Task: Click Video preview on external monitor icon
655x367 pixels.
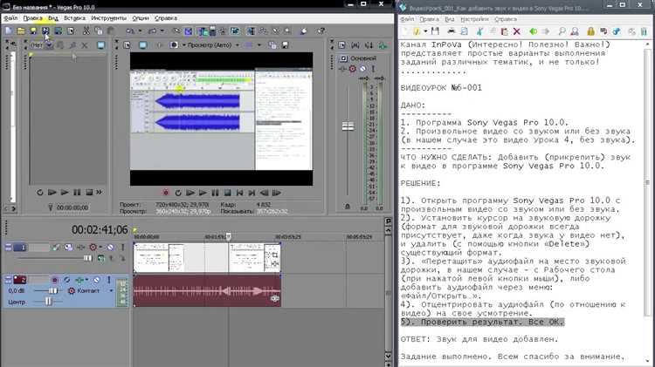Action: point(143,45)
